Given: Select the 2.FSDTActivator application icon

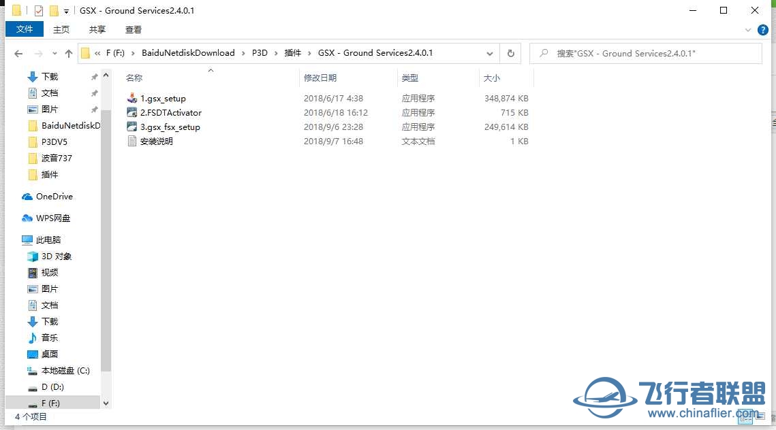Looking at the screenshot, I should (x=131, y=113).
